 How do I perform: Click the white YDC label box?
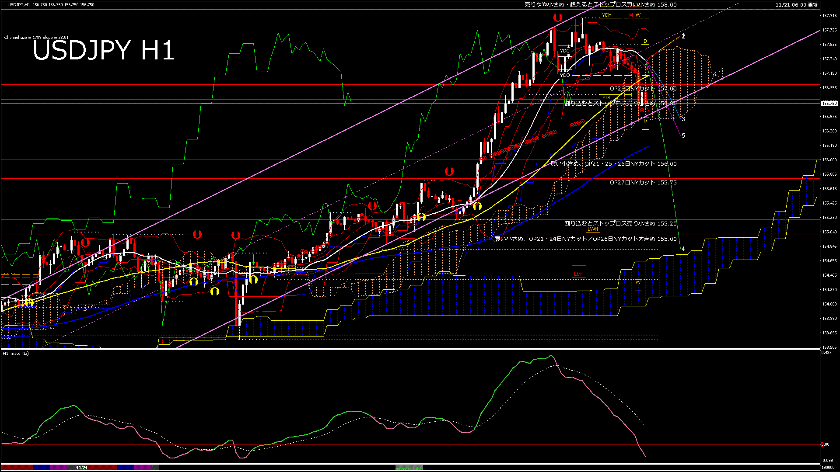[565, 51]
